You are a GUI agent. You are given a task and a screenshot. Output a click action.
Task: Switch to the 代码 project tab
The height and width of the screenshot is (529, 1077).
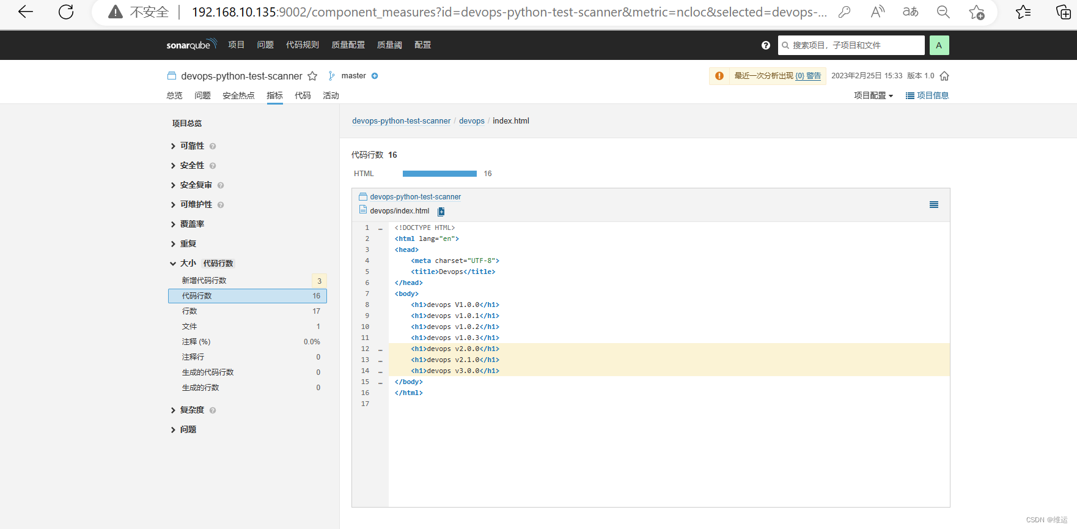tap(303, 95)
